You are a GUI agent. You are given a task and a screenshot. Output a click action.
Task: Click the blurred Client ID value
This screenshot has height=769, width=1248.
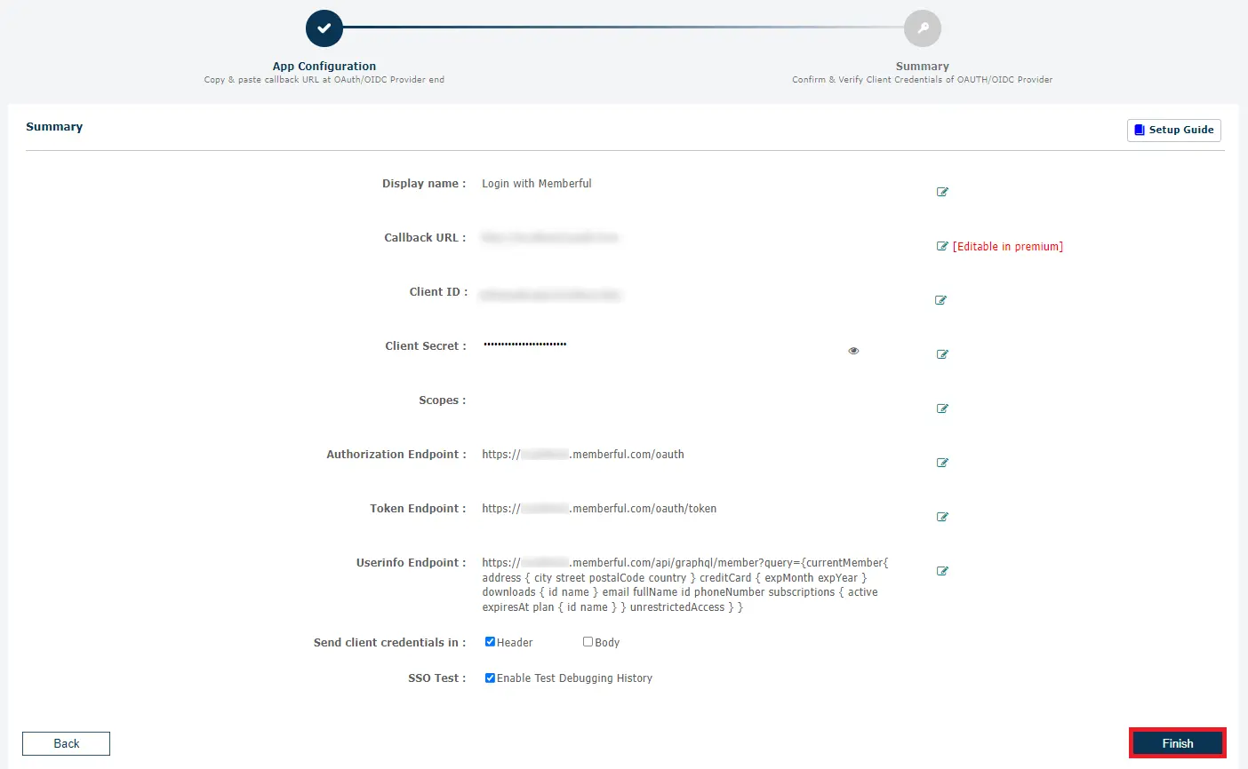[550, 295]
